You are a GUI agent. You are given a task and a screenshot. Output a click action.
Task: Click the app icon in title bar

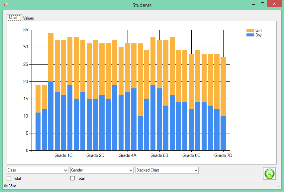[x=6, y=5]
